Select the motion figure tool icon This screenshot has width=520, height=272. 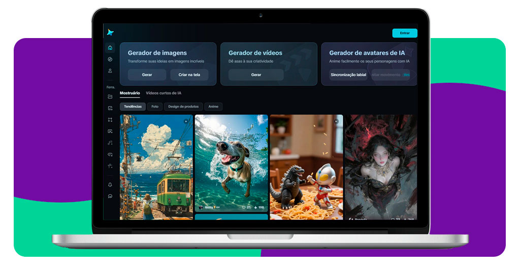110,166
